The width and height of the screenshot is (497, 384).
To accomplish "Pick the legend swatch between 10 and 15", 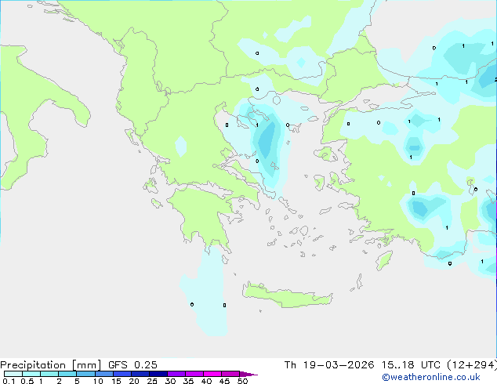I will pos(103,374).
